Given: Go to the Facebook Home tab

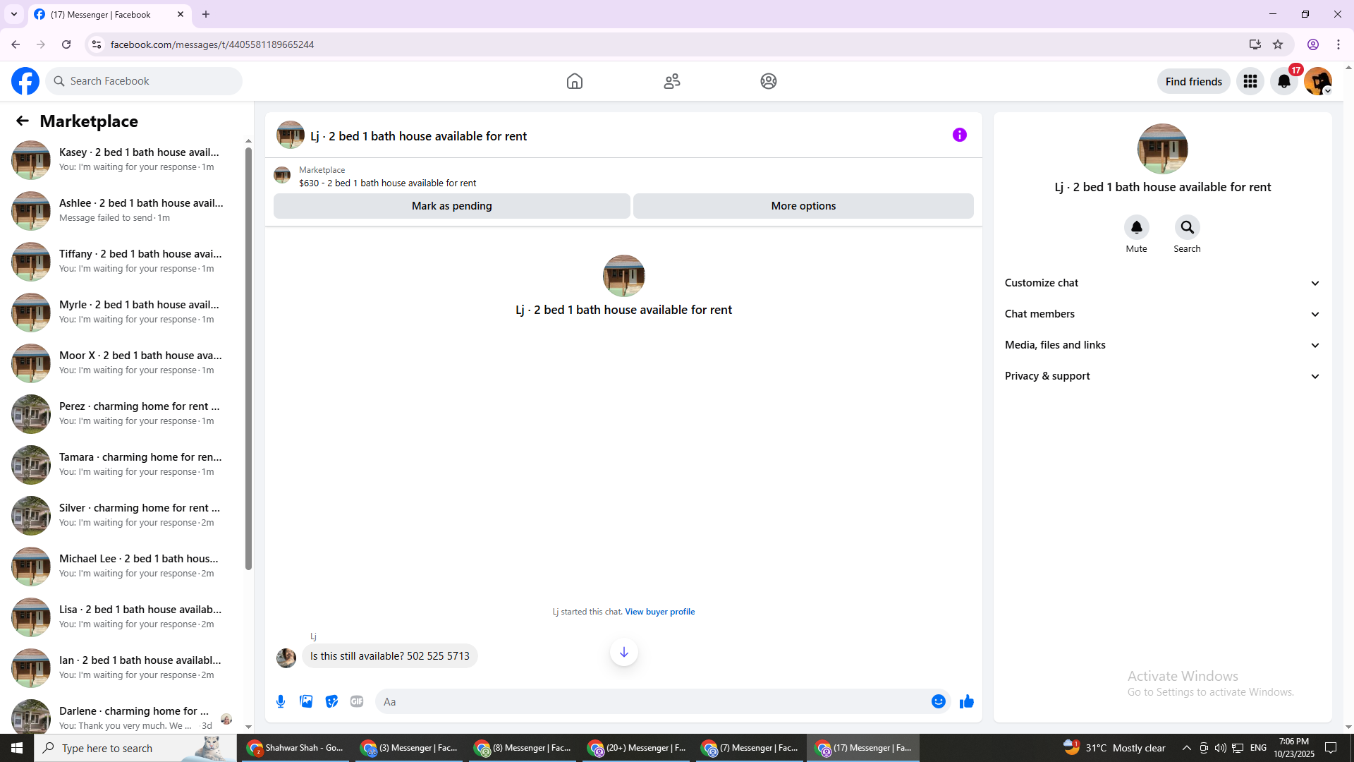Looking at the screenshot, I should click(x=574, y=81).
